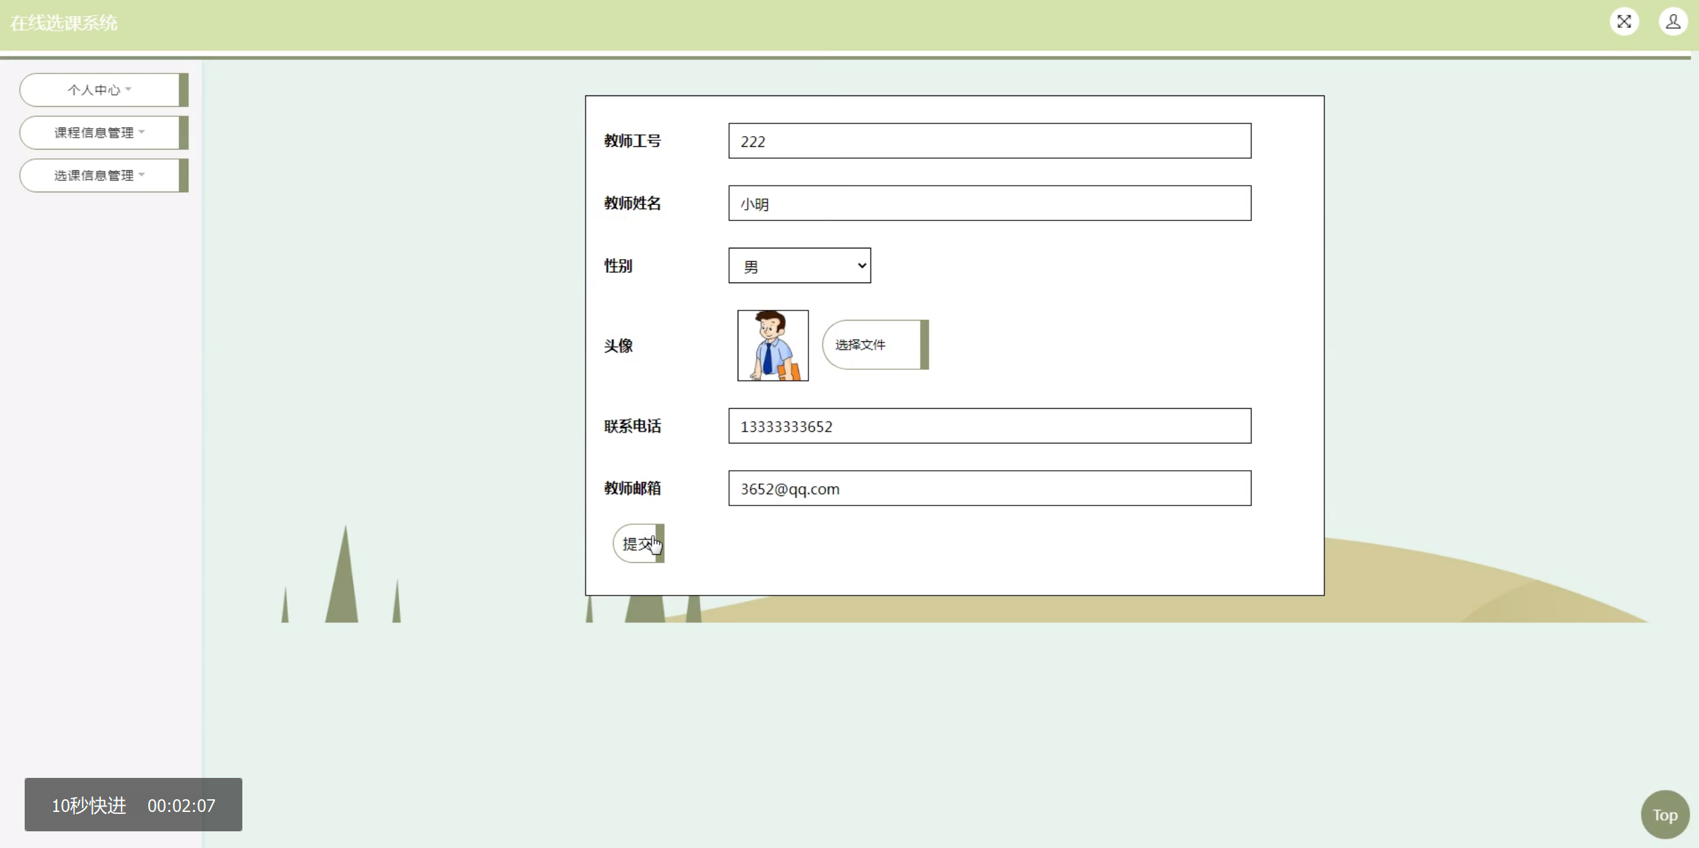Submit the form with 提交
Viewport: 1699px width, 848px height.
637,544
